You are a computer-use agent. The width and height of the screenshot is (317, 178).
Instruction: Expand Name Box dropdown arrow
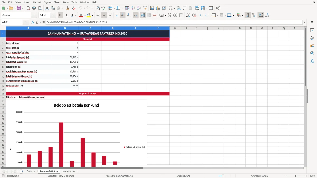[26, 22]
